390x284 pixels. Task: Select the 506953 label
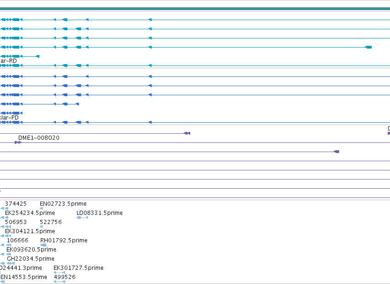16,222
